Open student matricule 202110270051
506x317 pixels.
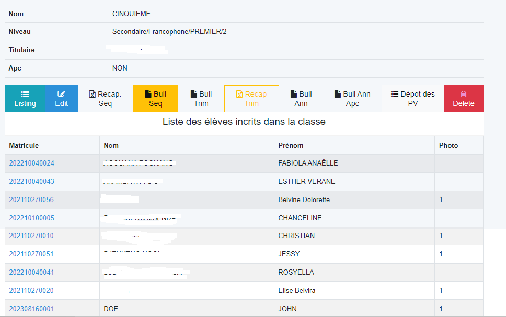31,254
